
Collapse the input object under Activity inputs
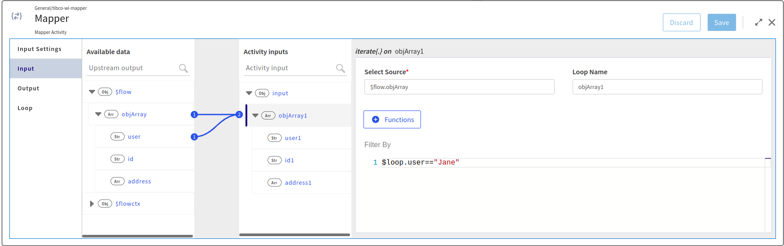pyautogui.click(x=249, y=93)
